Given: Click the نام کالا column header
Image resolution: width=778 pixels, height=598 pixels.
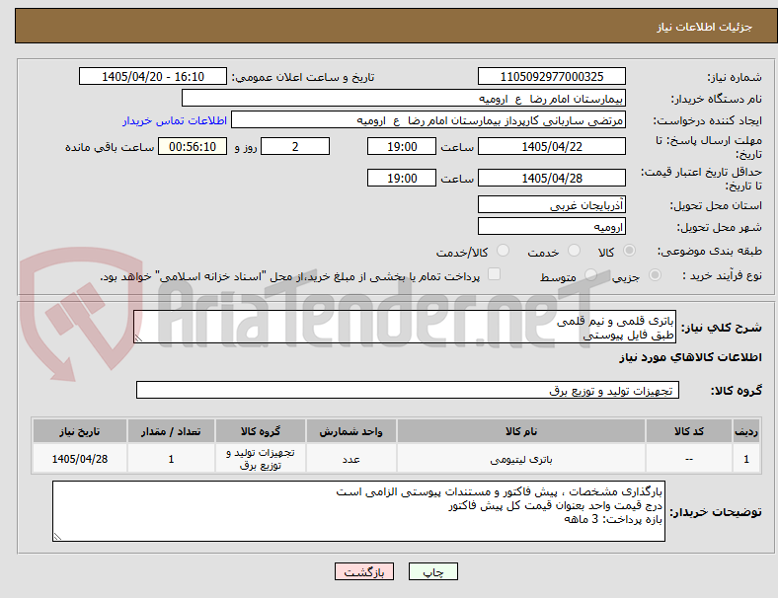Looking at the screenshot, I should [521, 431].
